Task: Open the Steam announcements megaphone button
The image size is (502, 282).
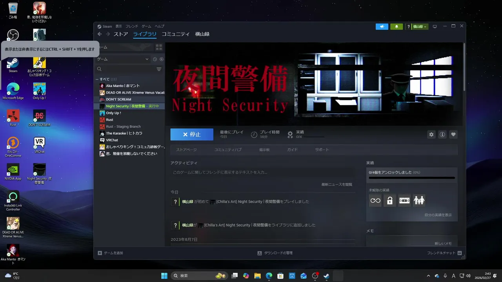Action: click(x=382, y=27)
